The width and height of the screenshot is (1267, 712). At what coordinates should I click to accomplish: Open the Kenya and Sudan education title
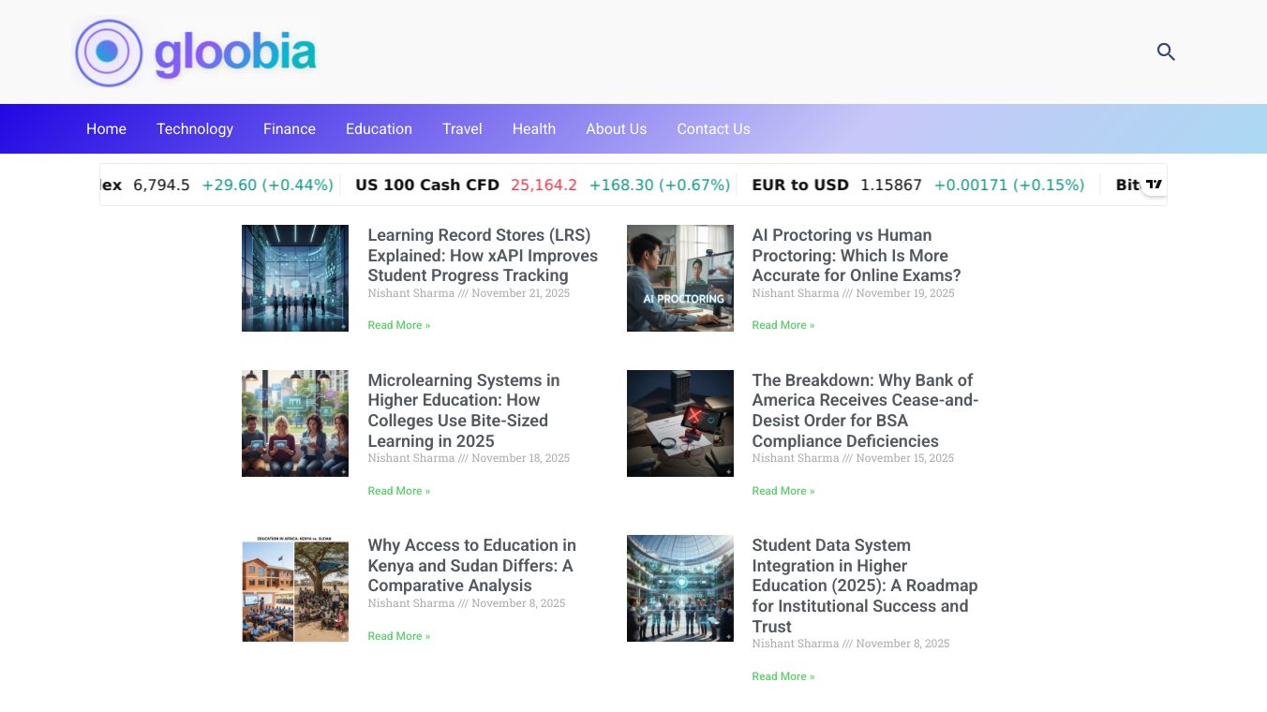(471, 565)
